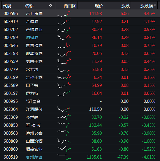The image size is (160, 161).
Task: Click stock code 000596
Action: (11, 14)
